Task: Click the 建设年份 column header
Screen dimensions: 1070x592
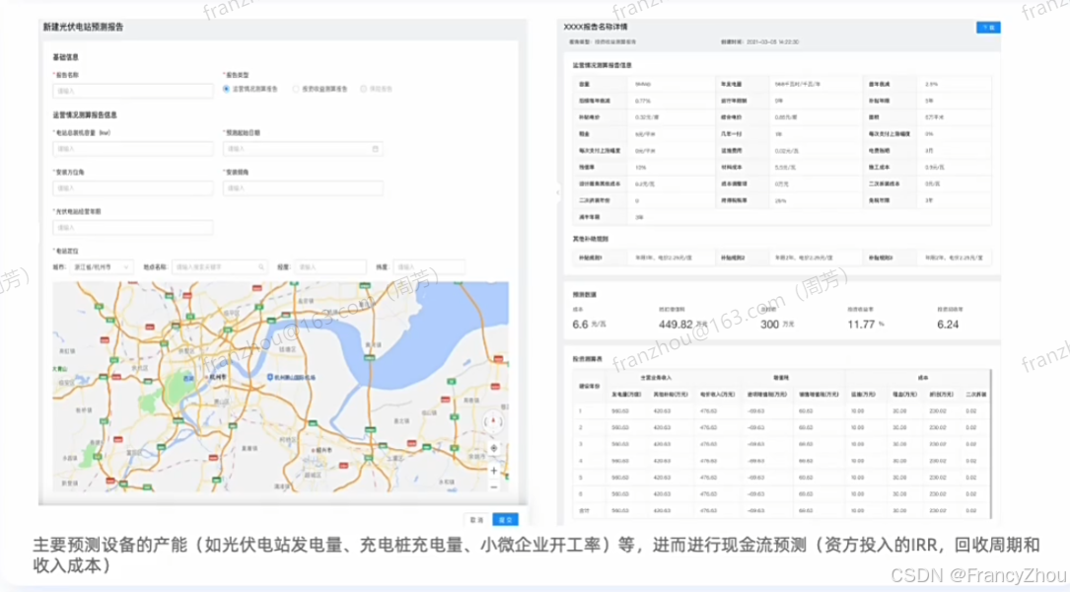Action: (589, 387)
